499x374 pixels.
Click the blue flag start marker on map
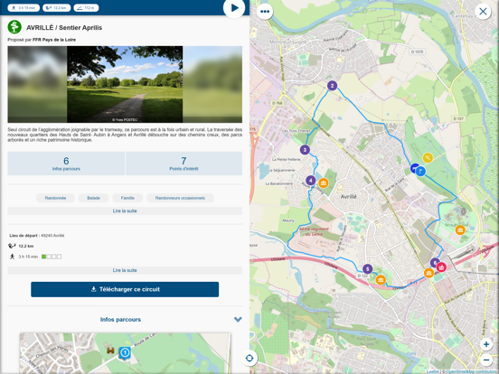pos(420,171)
